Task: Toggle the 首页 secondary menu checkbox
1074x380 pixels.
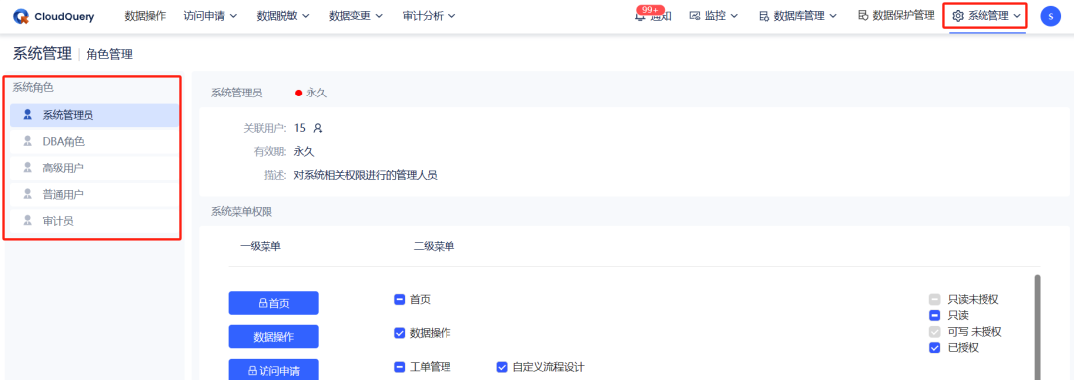Action: tap(400, 299)
